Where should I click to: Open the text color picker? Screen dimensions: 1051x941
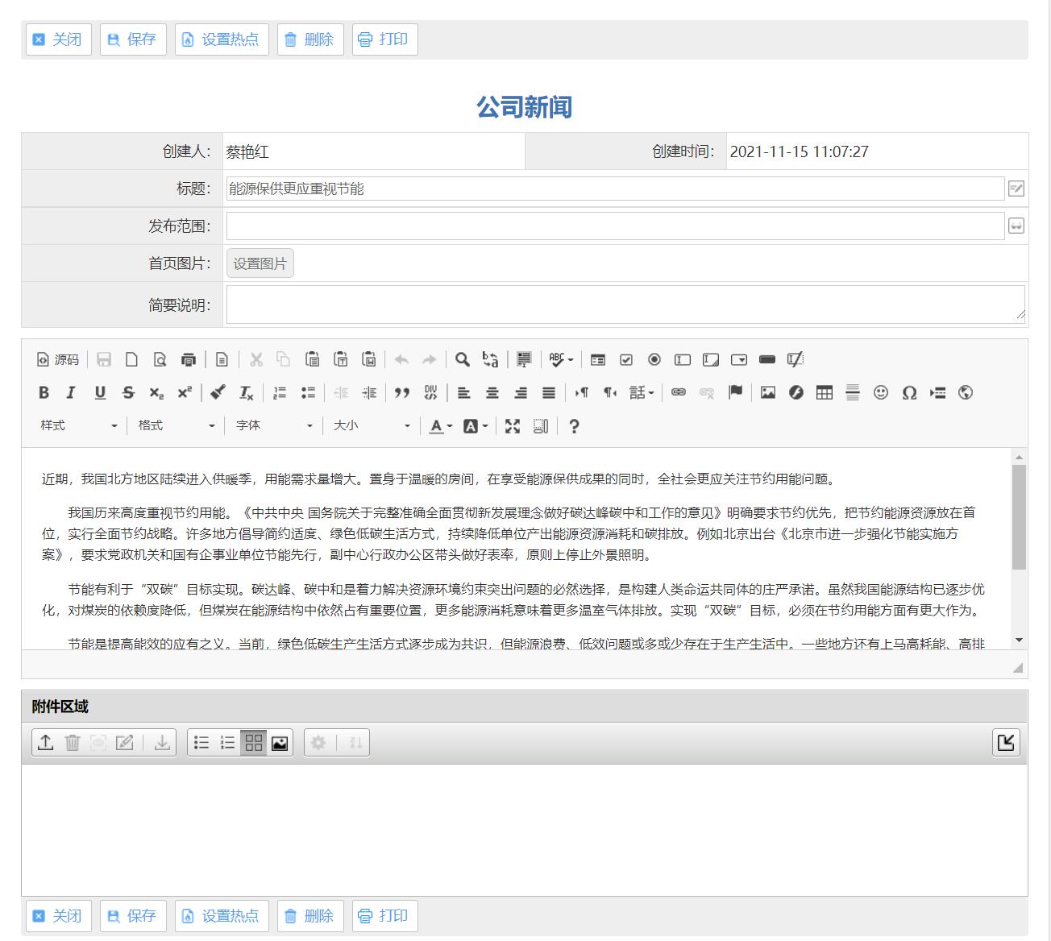click(x=440, y=426)
